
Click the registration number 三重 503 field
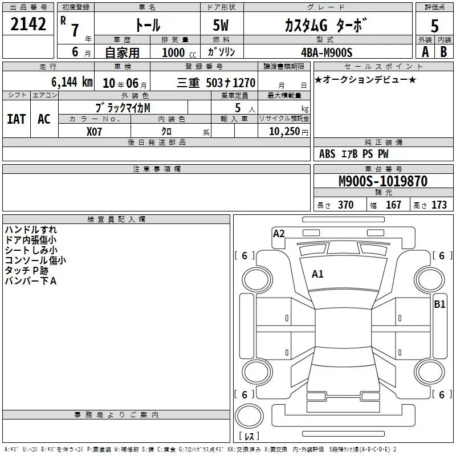click(204, 82)
